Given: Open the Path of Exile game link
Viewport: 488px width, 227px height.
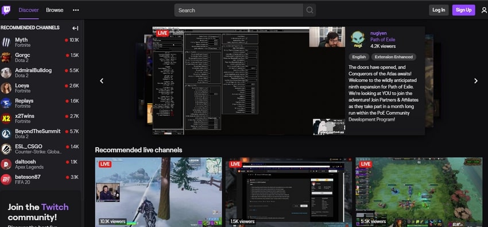Looking at the screenshot, I should pyautogui.click(x=382, y=40).
